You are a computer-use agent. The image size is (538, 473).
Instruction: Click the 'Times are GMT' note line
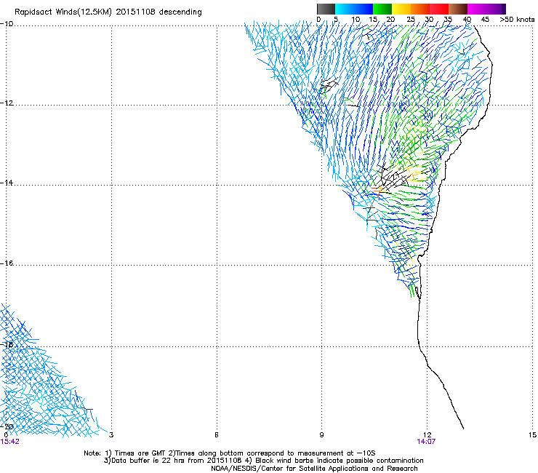point(230,453)
